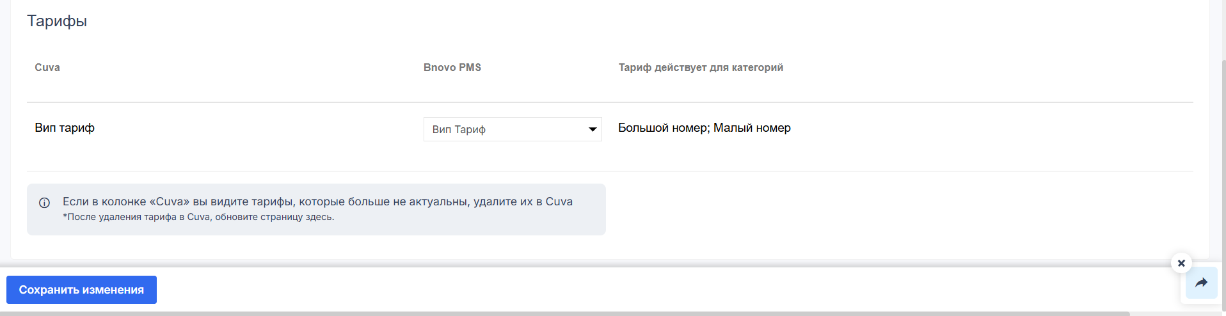Click the Малый номер category text
Viewport: 1226px width, 316px height.
click(x=752, y=128)
